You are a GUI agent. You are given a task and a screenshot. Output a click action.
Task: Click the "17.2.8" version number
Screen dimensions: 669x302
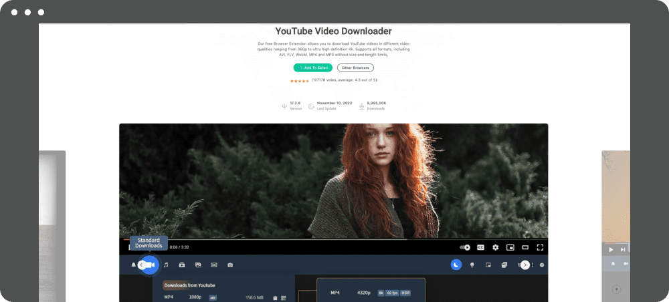[296, 103]
